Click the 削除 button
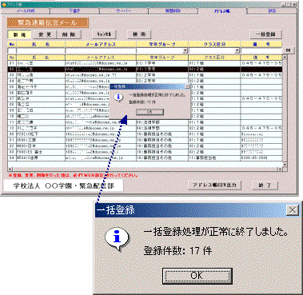This screenshot has height=295, width=303. 69,34
